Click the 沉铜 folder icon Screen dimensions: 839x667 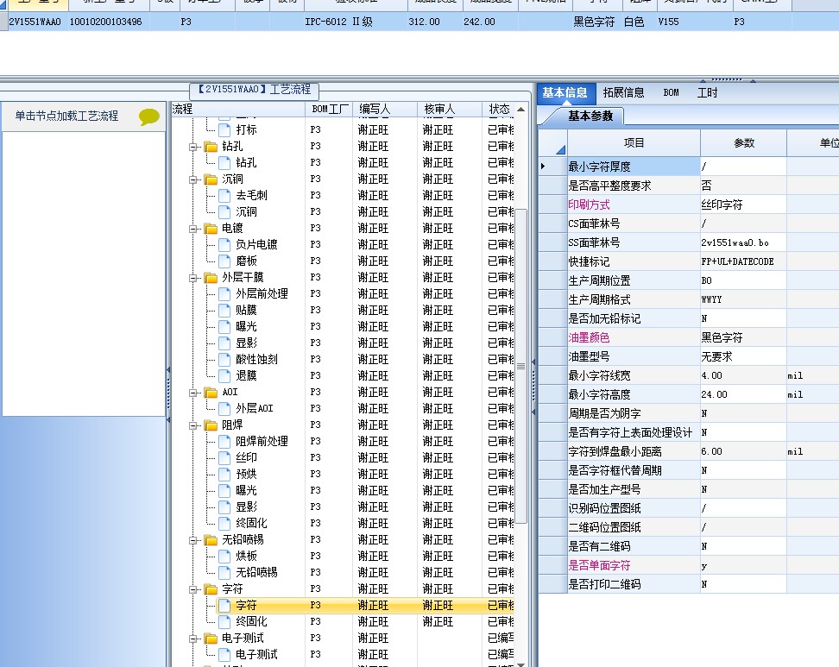(211, 179)
